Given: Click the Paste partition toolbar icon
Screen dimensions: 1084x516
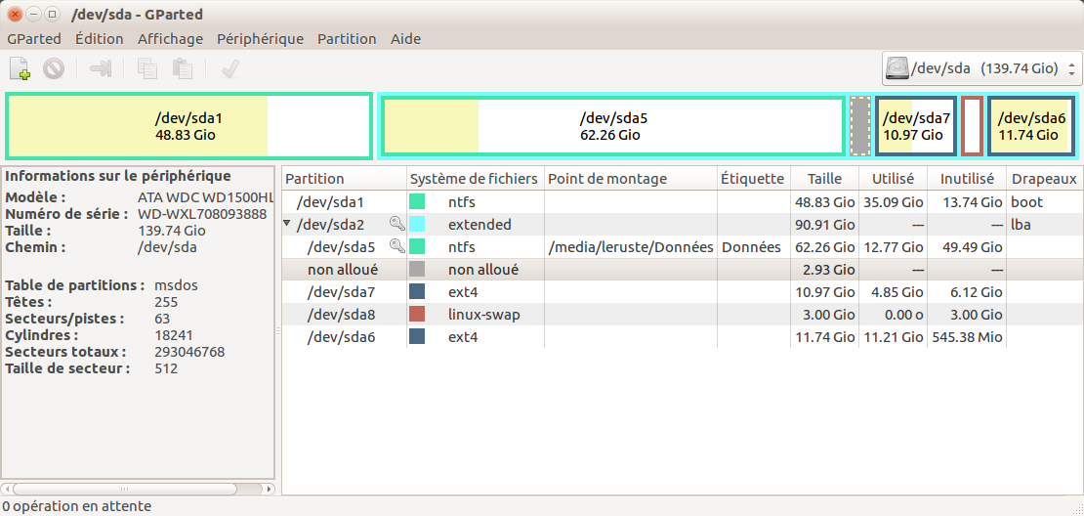Looking at the screenshot, I should [182, 68].
